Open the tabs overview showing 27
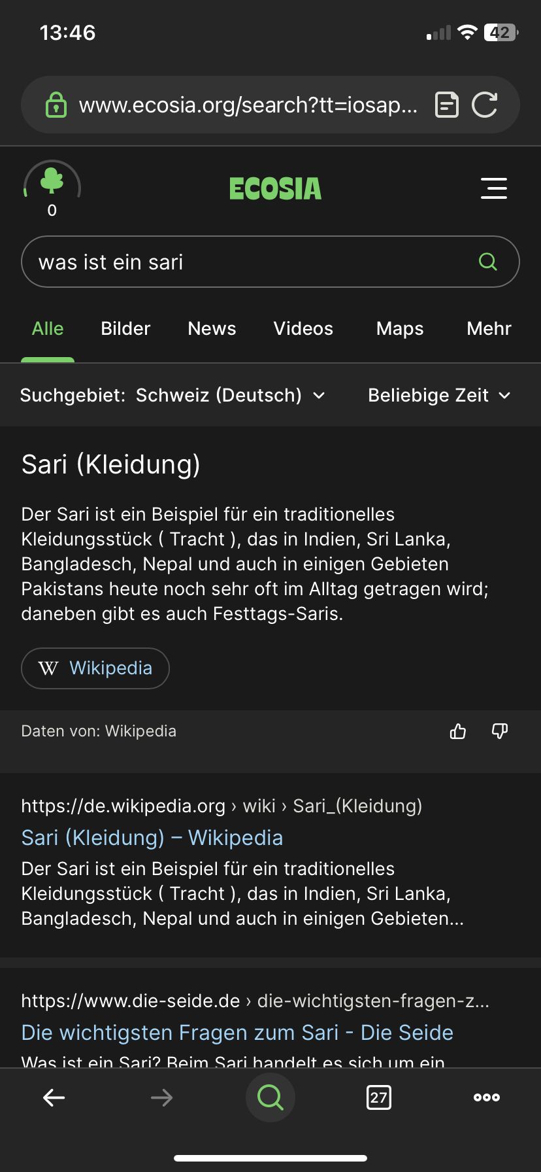Screen dimensions: 541x1172 pyautogui.click(x=379, y=1097)
